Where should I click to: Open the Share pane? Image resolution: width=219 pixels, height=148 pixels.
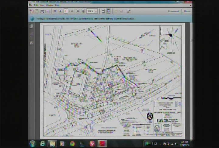(x=187, y=11)
